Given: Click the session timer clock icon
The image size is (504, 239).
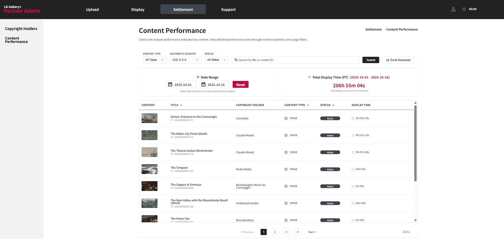Looking at the screenshot, I should 464,9.
